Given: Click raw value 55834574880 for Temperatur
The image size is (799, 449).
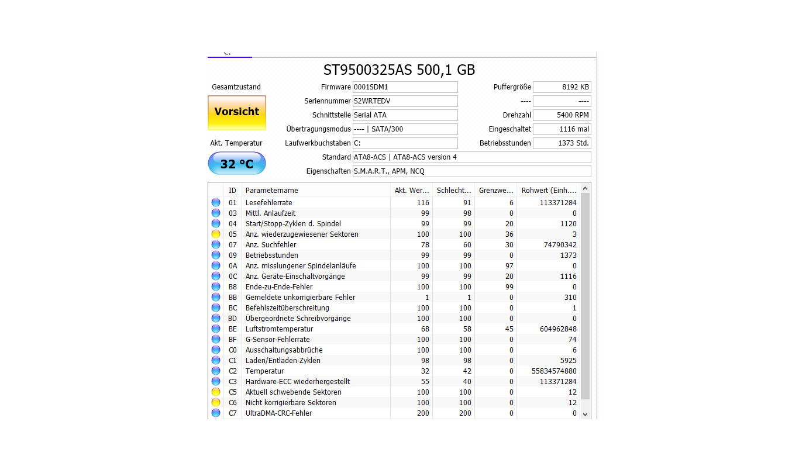Looking at the screenshot, I should pyautogui.click(x=554, y=371).
